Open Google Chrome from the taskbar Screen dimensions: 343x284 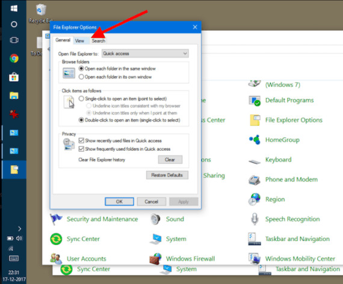[14, 58]
